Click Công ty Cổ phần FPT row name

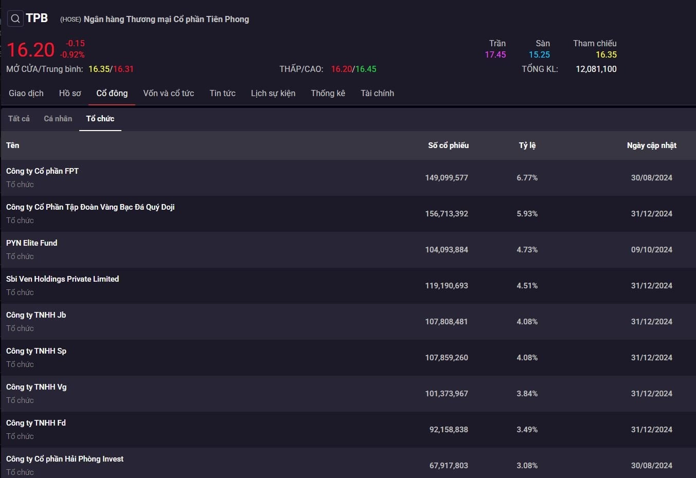pyautogui.click(x=43, y=171)
